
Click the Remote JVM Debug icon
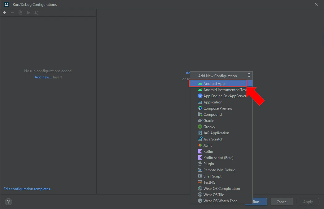(x=200, y=170)
